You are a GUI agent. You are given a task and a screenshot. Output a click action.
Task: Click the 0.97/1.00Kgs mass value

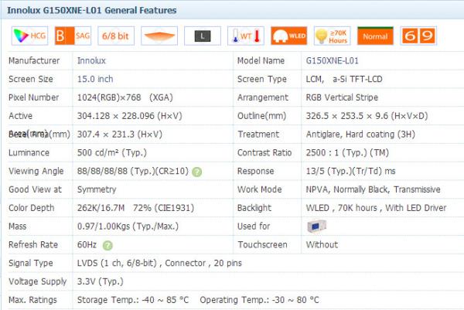coord(128,227)
